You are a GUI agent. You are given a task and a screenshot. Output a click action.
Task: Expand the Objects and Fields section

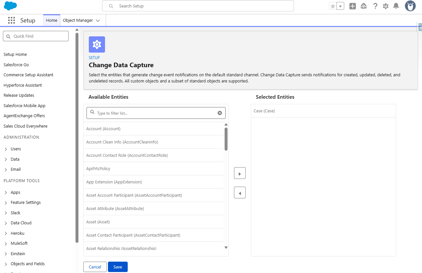[6, 264]
